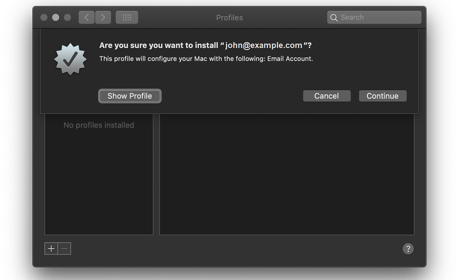Minimize the Profiles window
The width and height of the screenshot is (458, 280).
point(55,18)
